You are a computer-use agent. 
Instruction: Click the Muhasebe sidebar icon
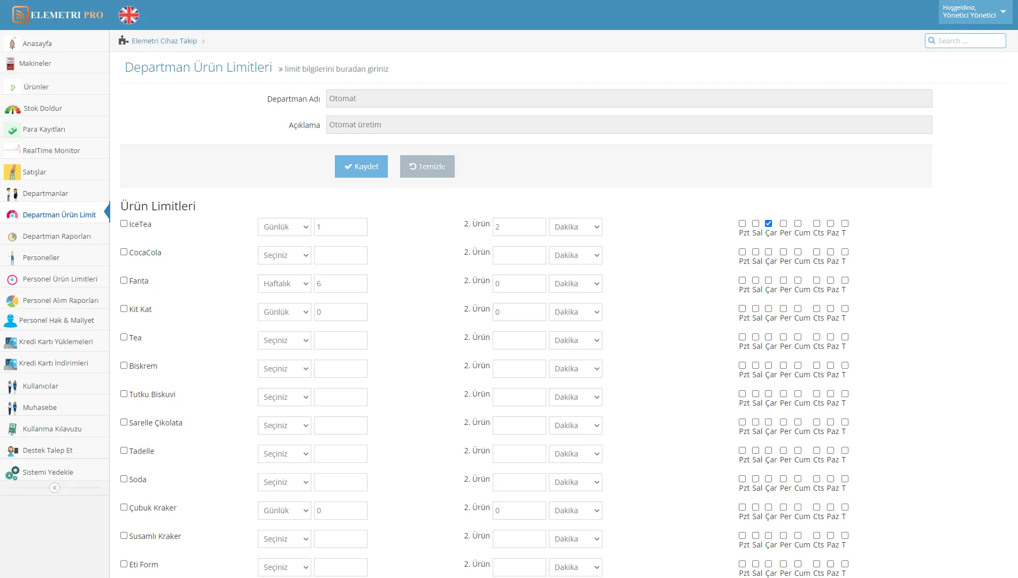click(12, 408)
